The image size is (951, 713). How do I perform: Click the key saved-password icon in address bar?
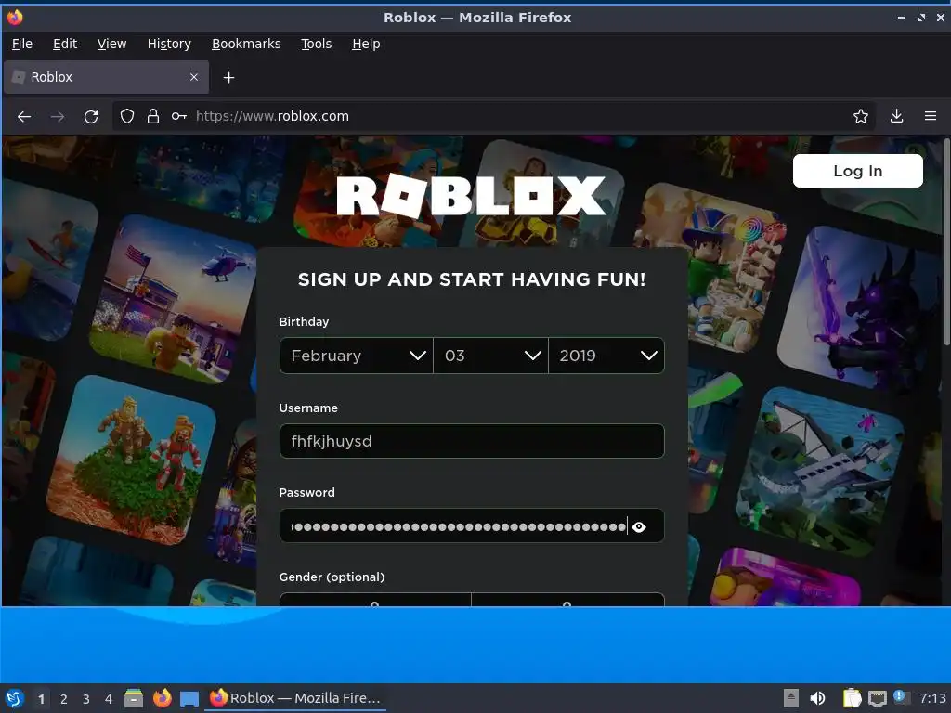coord(179,116)
